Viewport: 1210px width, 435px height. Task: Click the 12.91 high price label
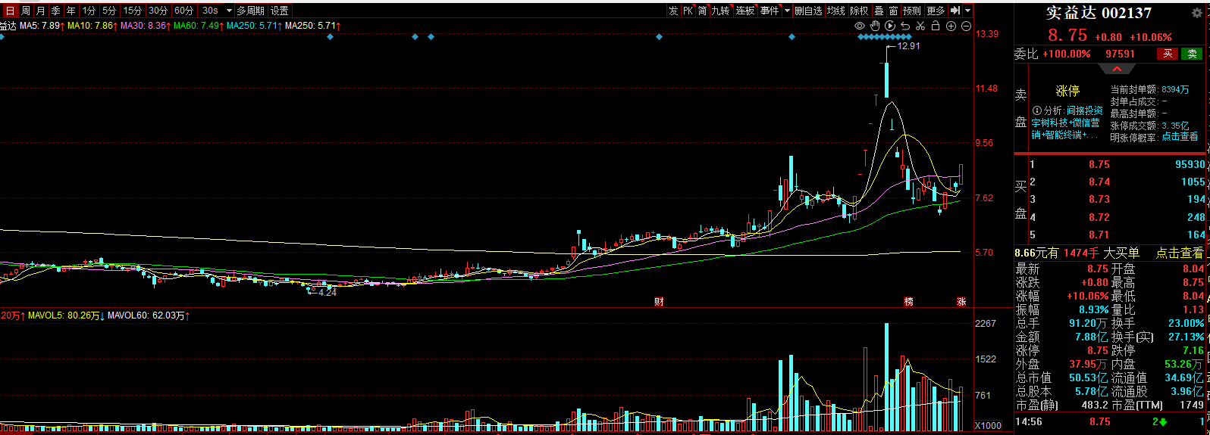(x=908, y=46)
